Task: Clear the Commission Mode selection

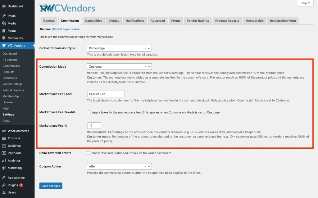Action: [145, 66]
